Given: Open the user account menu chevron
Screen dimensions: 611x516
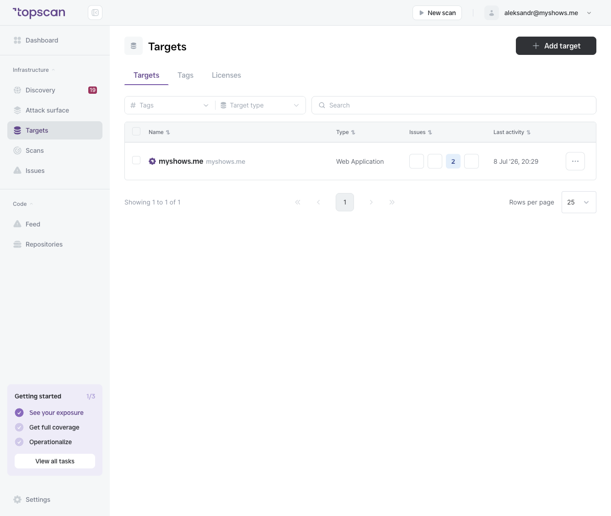Looking at the screenshot, I should [589, 13].
